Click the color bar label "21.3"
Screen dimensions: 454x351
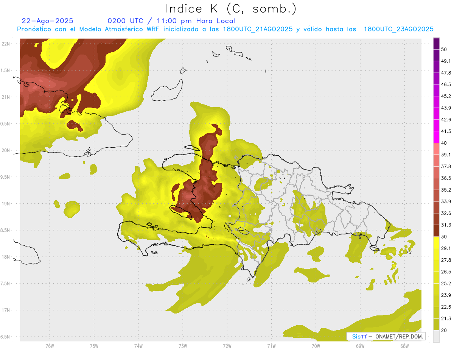446,318
